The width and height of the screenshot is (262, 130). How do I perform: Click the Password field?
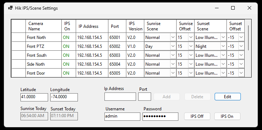coord(160,116)
